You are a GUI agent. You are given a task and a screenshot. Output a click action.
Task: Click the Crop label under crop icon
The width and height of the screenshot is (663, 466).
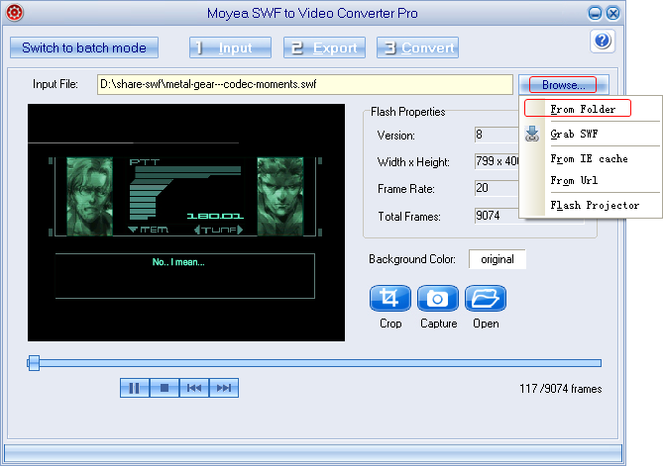pyautogui.click(x=390, y=324)
